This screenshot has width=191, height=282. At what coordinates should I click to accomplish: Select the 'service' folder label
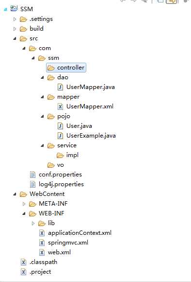coord(67,145)
